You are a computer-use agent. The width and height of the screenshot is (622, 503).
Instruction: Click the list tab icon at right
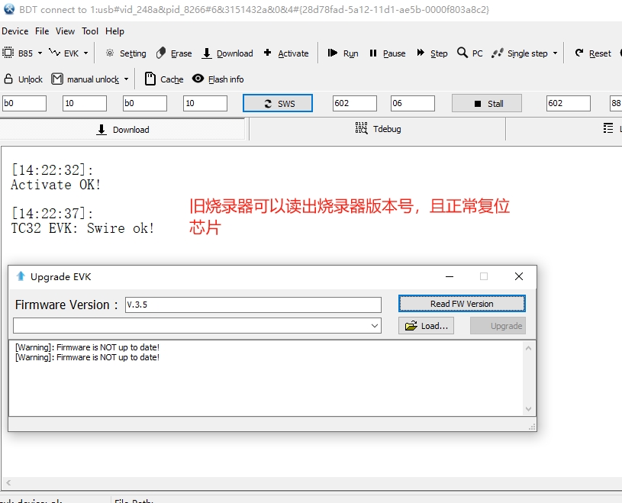(x=608, y=127)
